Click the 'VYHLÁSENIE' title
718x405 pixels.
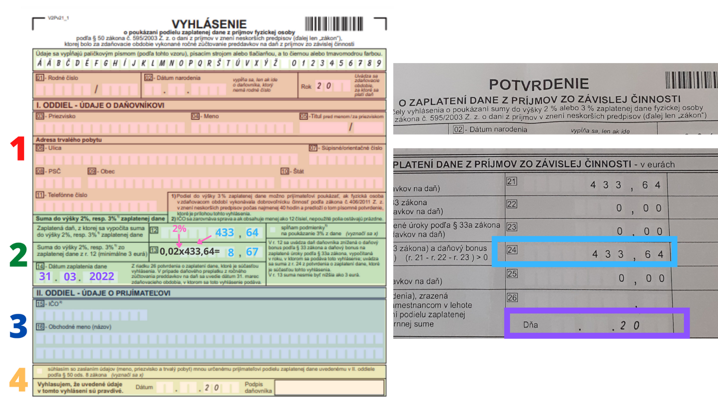(209, 24)
